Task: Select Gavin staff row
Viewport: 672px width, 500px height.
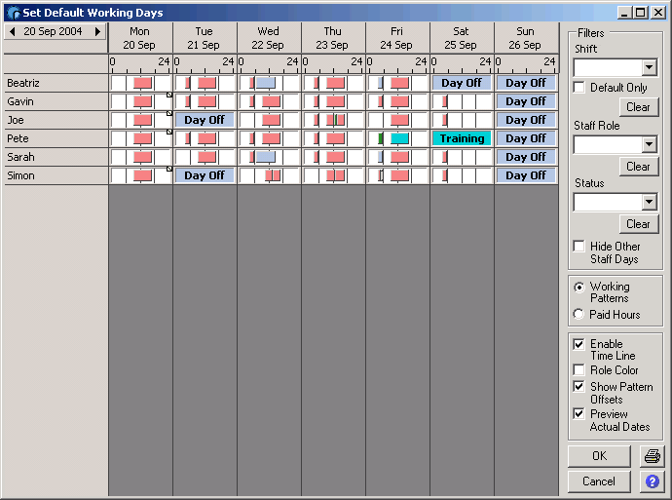Action: (x=56, y=101)
